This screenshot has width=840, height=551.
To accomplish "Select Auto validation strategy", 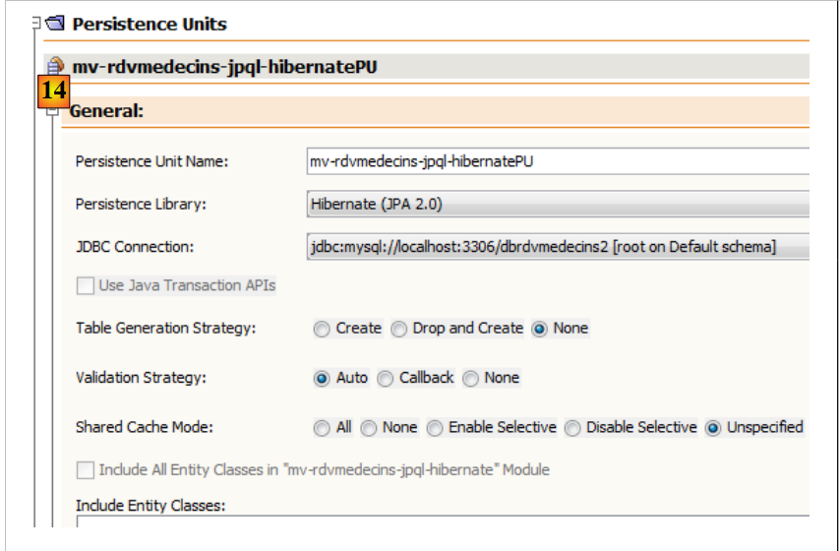I will [x=322, y=378].
